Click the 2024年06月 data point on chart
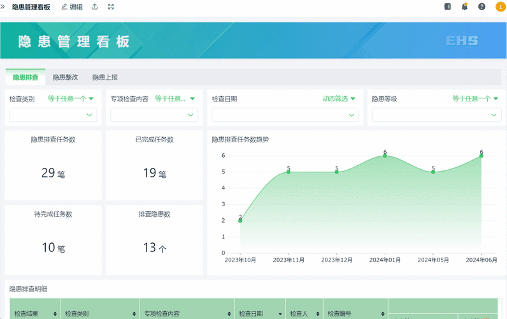Screen dimensions: 507x319 (481, 156)
